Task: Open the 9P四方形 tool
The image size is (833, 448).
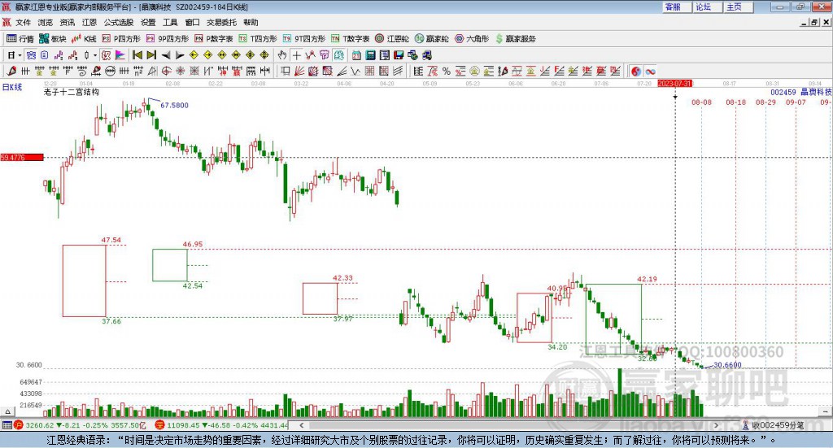Action: (168, 39)
